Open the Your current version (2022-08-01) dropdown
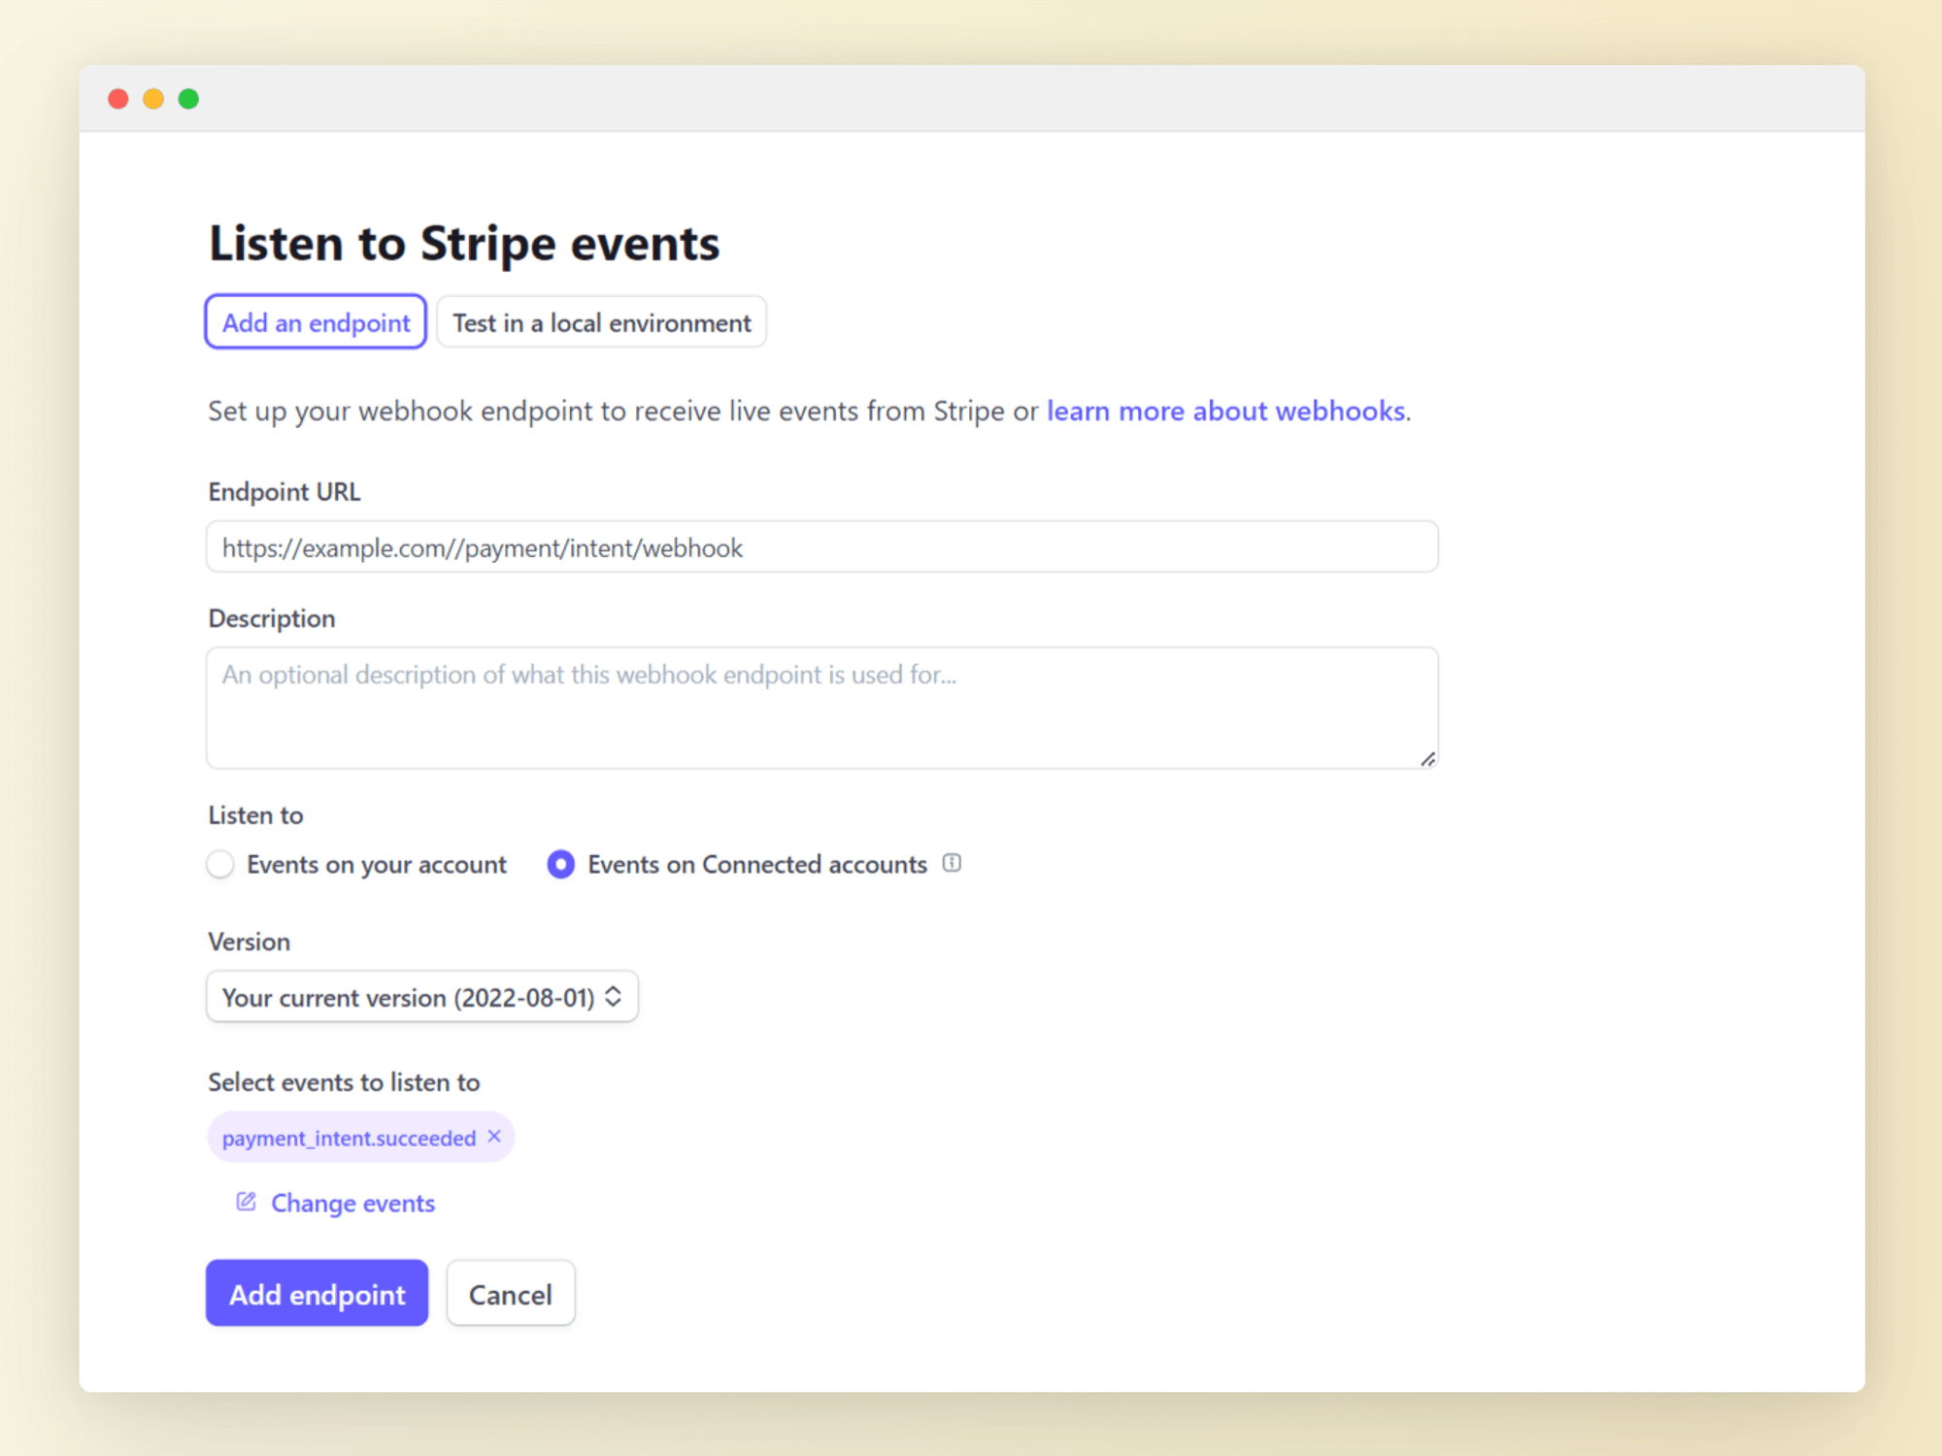1942x1456 pixels. 421,996
